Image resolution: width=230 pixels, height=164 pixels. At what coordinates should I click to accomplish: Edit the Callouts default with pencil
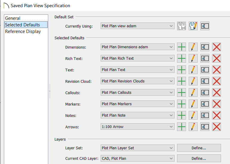pyautogui.click(x=193, y=93)
